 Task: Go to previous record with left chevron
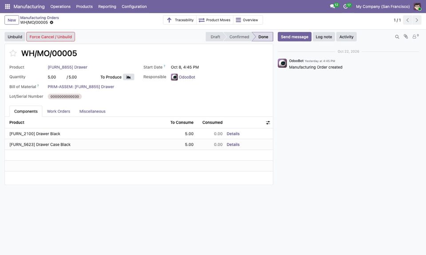pyautogui.click(x=407, y=20)
